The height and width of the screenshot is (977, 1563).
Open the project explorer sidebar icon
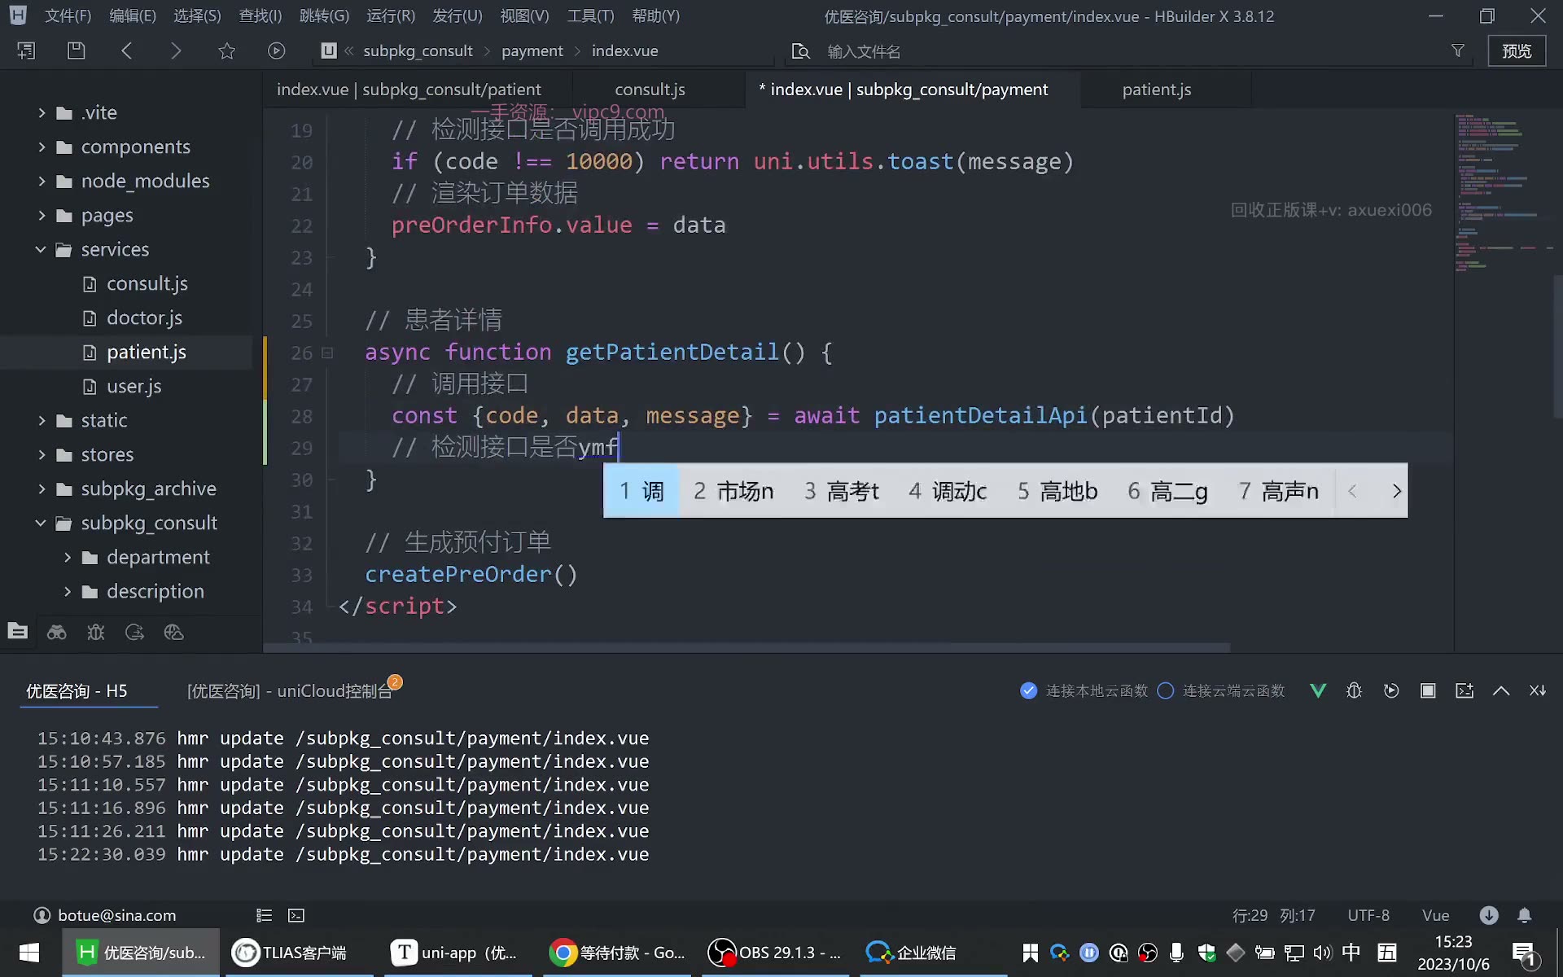pyautogui.click(x=18, y=631)
